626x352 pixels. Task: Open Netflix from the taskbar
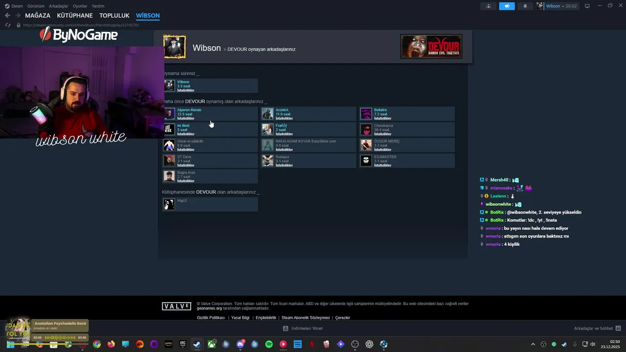312,344
